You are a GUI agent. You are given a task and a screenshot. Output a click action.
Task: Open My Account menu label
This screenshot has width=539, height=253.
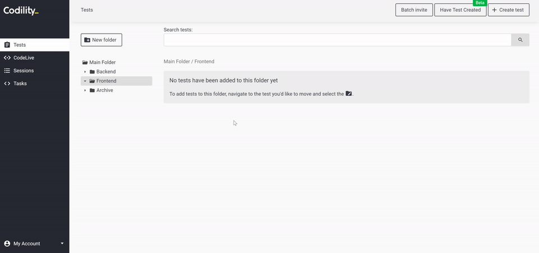click(27, 243)
